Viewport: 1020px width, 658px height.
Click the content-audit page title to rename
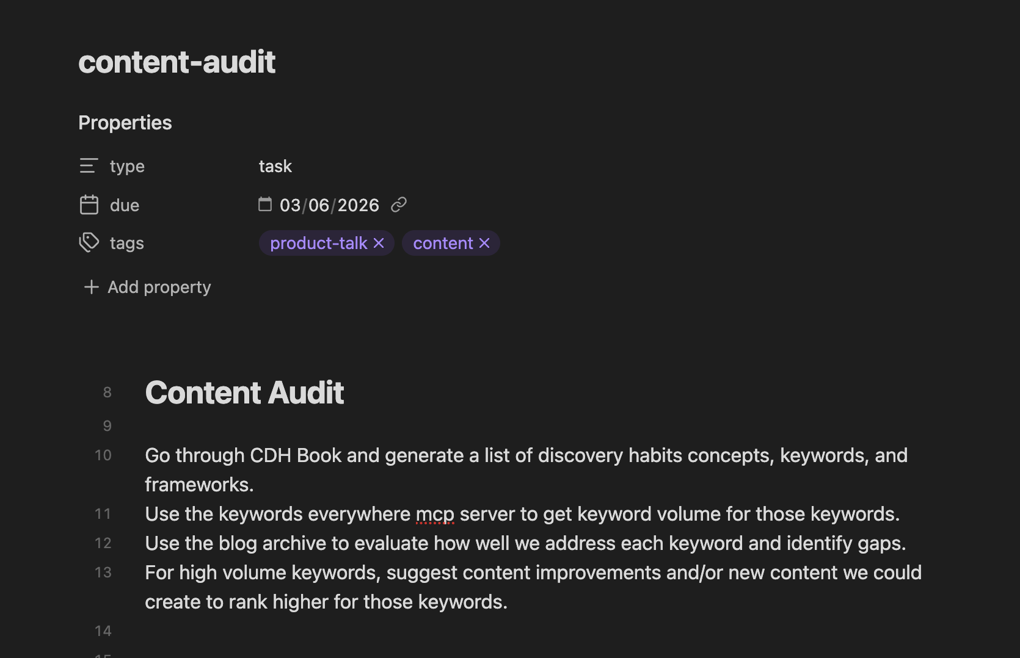177,61
